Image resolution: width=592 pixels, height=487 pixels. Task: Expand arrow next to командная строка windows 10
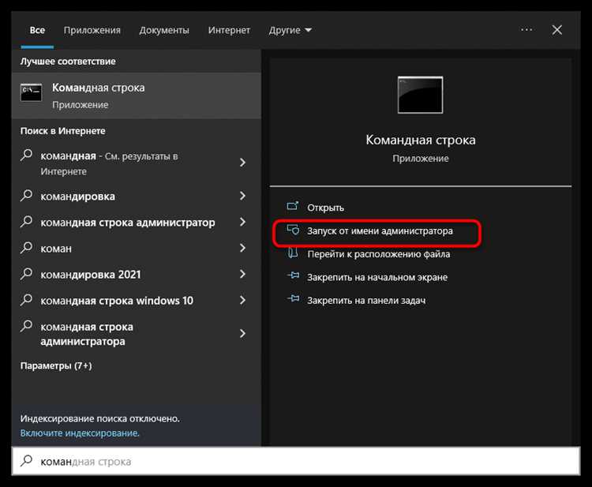click(243, 300)
